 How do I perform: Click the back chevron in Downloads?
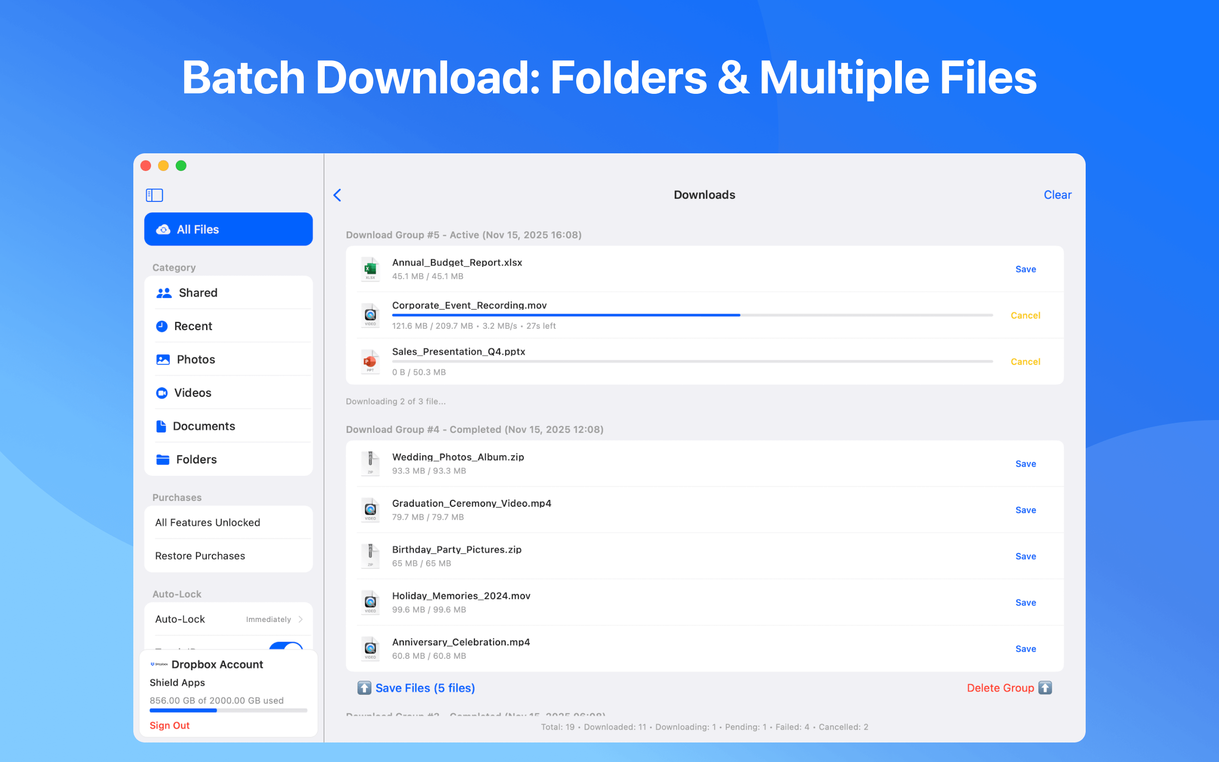(338, 195)
